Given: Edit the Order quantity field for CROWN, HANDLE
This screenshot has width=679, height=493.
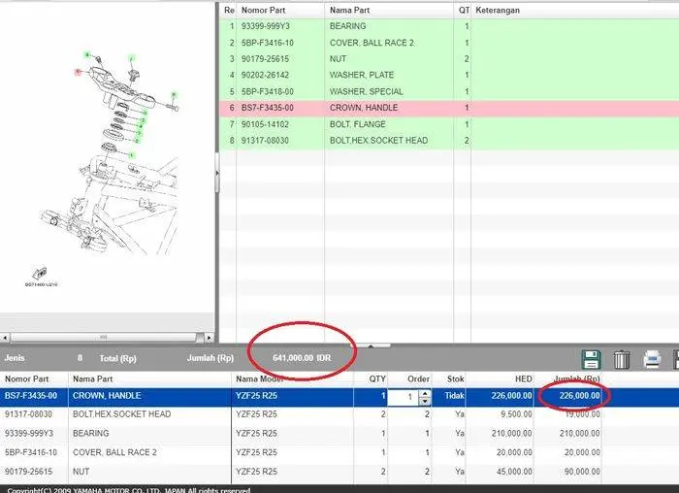Looking at the screenshot, I should (x=404, y=396).
